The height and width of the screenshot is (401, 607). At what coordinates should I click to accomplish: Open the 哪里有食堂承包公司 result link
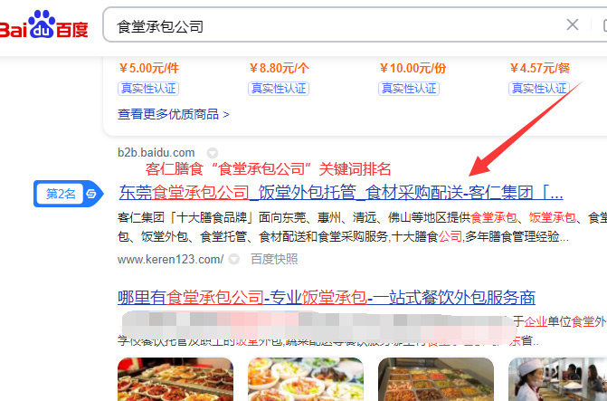327,298
